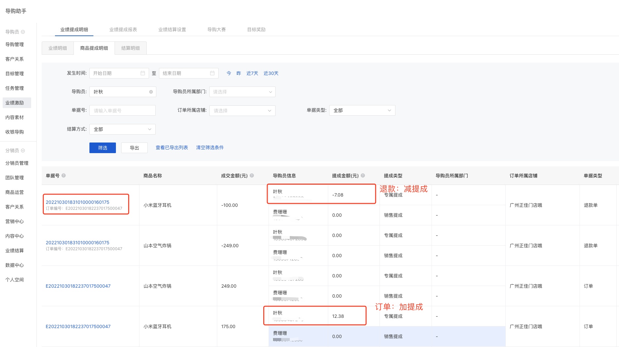This screenshot has width=619, height=347.
Task: Select the 近7天 quick date filter
Action: tap(252, 73)
